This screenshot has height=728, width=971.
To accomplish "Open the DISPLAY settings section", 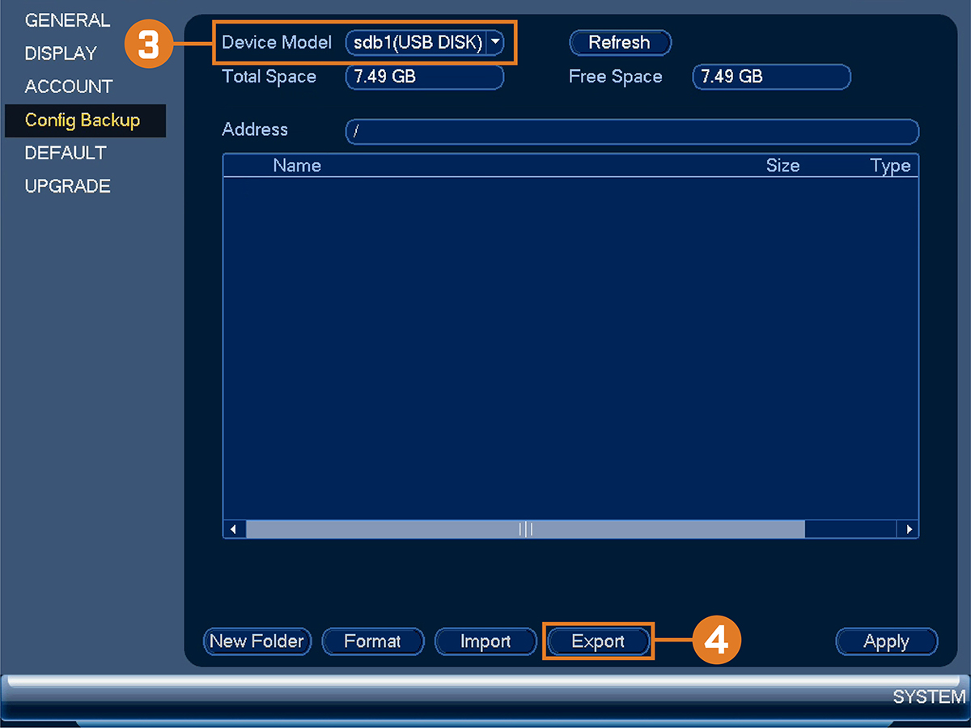I will pos(61,53).
